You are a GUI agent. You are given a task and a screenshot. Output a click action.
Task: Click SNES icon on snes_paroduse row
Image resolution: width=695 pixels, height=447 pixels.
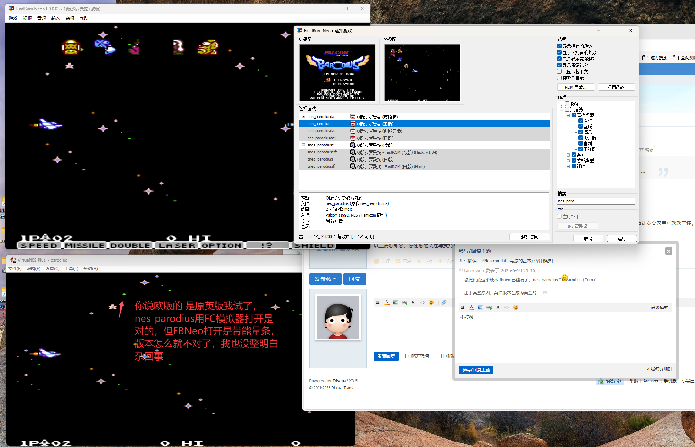coord(353,145)
